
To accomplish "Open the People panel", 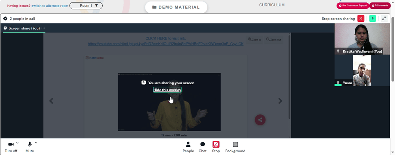I will [x=188, y=147].
